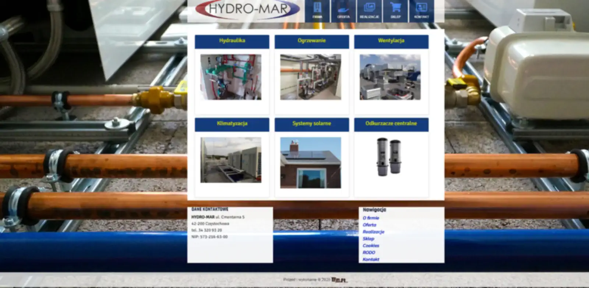This screenshot has height=288, width=589.
Task: Open the RODO footer link
Action: pos(369,253)
